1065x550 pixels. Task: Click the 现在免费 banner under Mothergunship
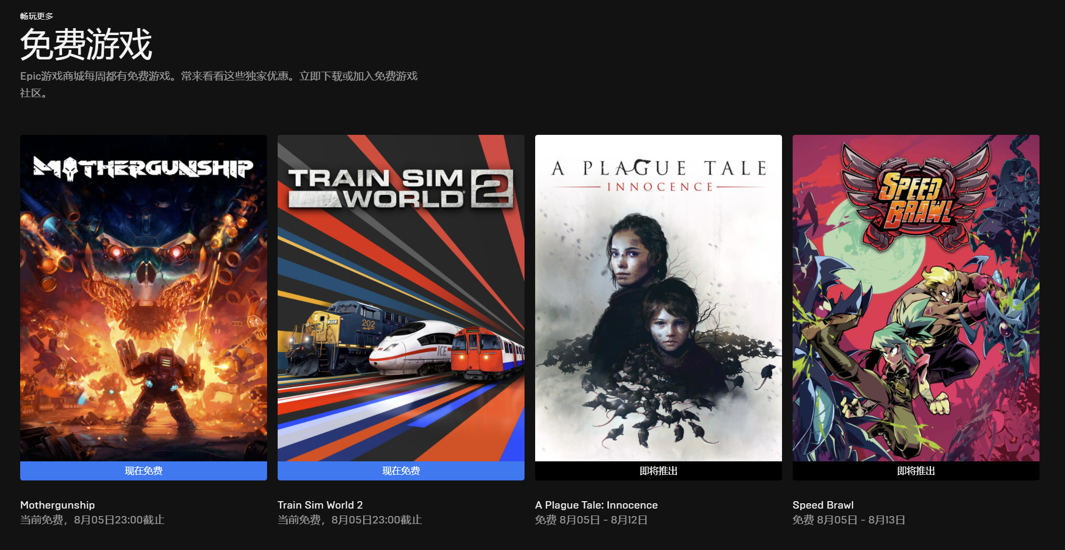(x=143, y=471)
